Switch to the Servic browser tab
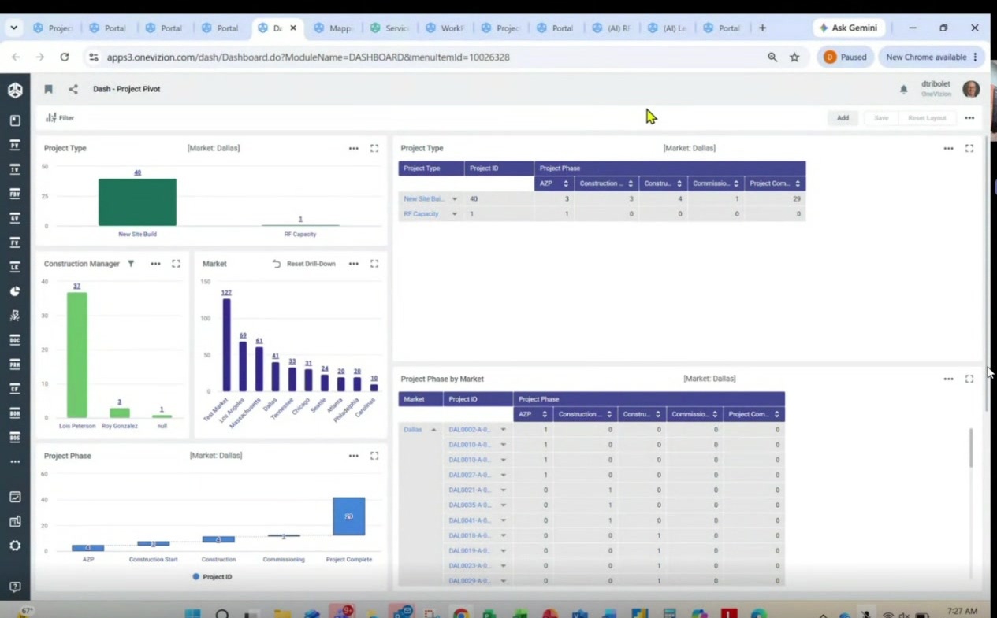 coord(389,28)
